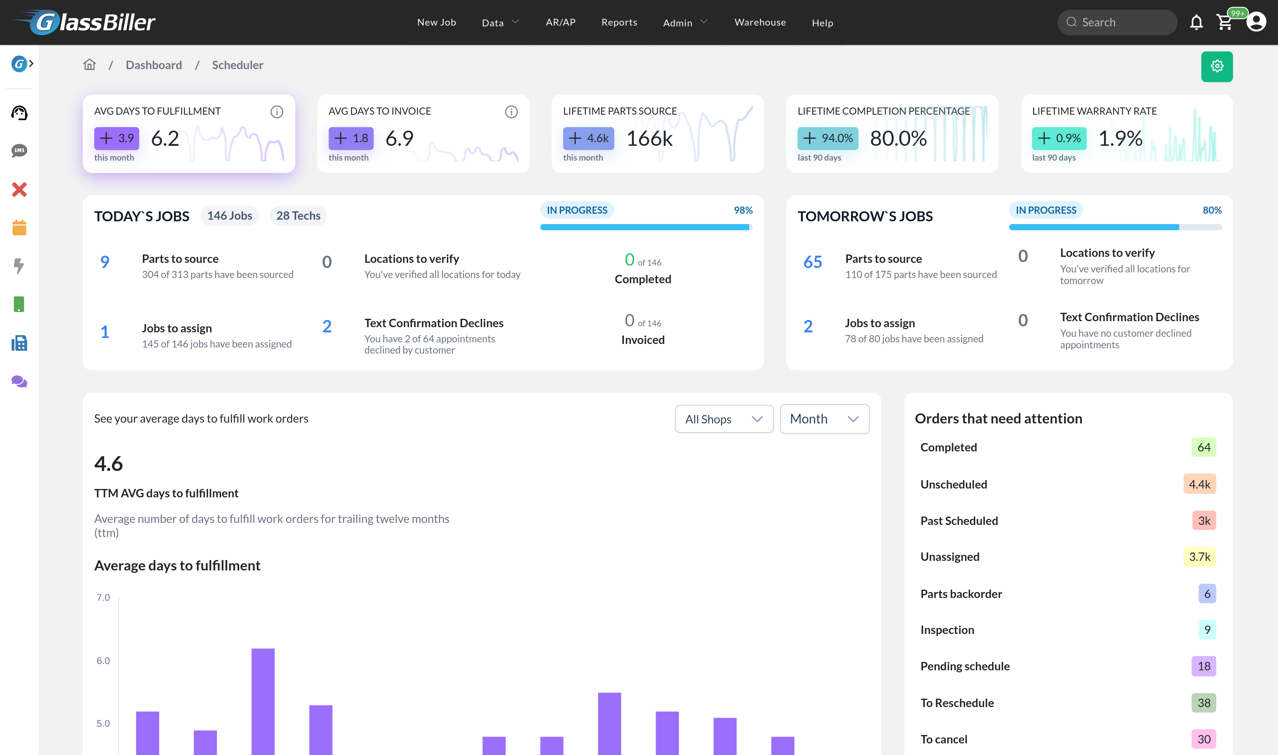
Task: Click the green settings gear button
Action: coord(1216,66)
